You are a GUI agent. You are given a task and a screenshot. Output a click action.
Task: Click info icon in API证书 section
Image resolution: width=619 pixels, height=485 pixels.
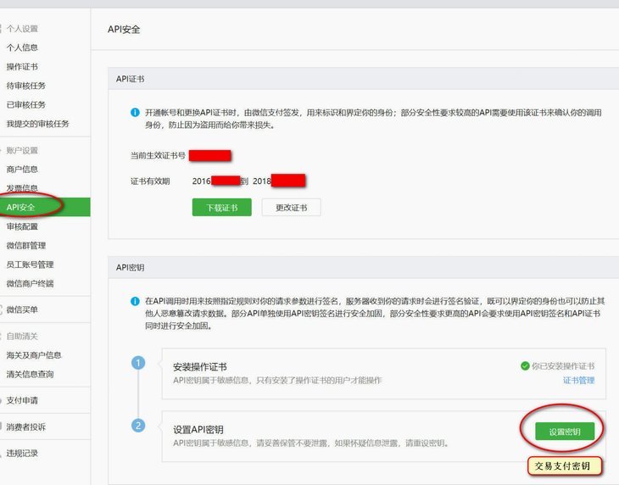(135, 113)
